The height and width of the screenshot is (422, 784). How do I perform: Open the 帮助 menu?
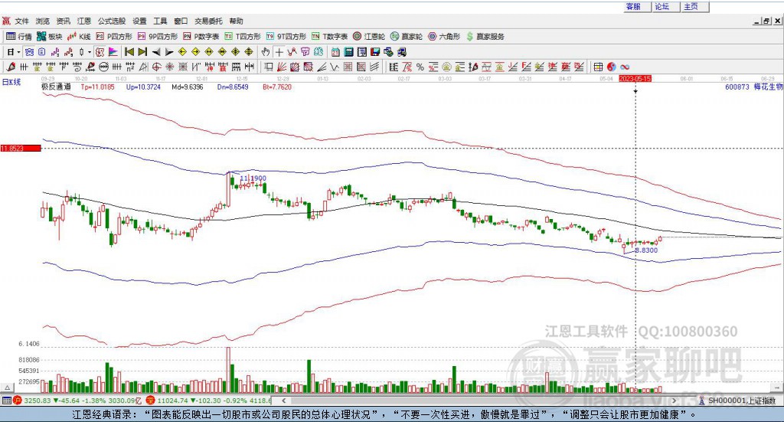click(x=236, y=21)
